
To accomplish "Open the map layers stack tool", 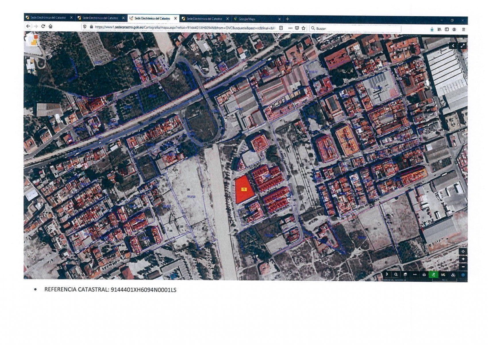I will pyautogui.click(x=405, y=275).
